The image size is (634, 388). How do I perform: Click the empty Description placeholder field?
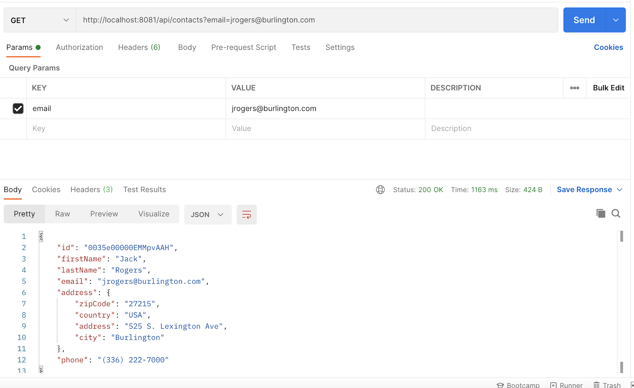527,129
